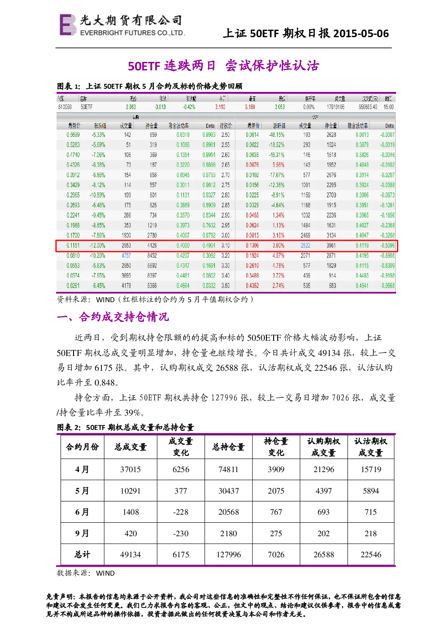Click the 6 月 row label
Image resolution: width=445 pixels, height=629 pixels.
point(82,512)
